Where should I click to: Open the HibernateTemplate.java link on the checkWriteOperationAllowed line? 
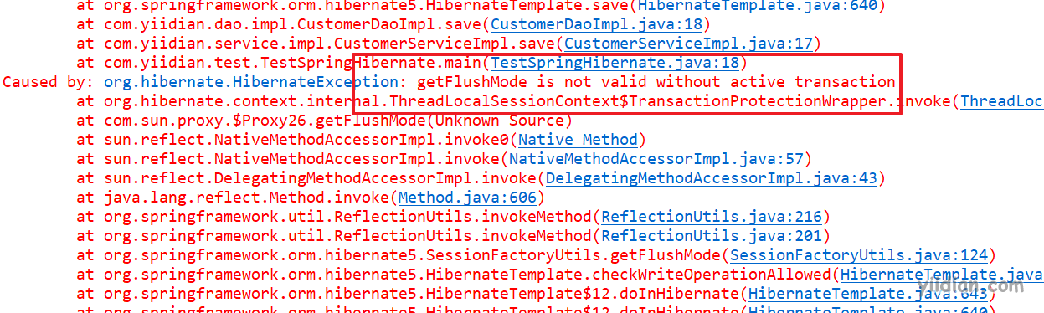[x=942, y=275]
